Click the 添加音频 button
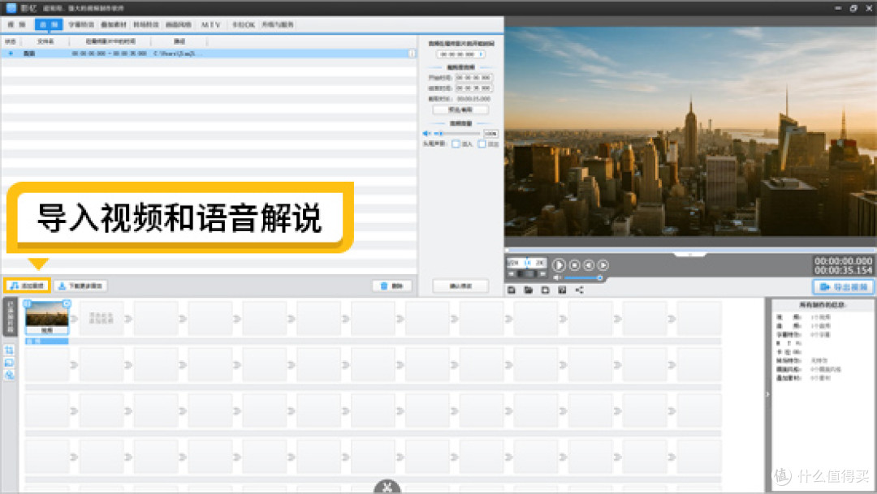This screenshot has height=494, width=877. [x=28, y=286]
